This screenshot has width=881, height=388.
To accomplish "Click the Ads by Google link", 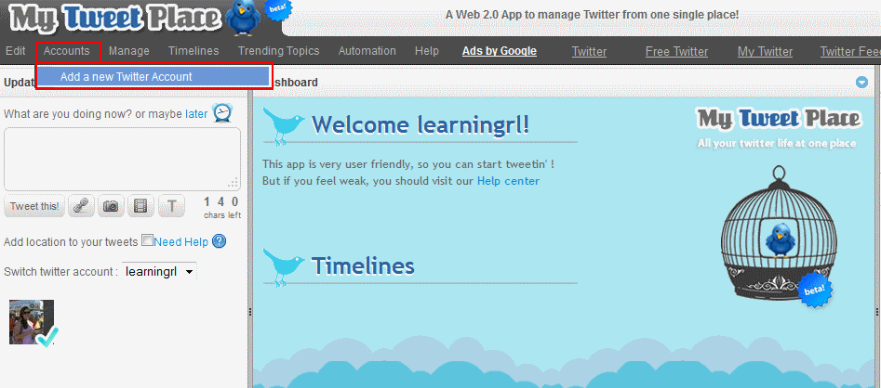I will [x=500, y=51].
